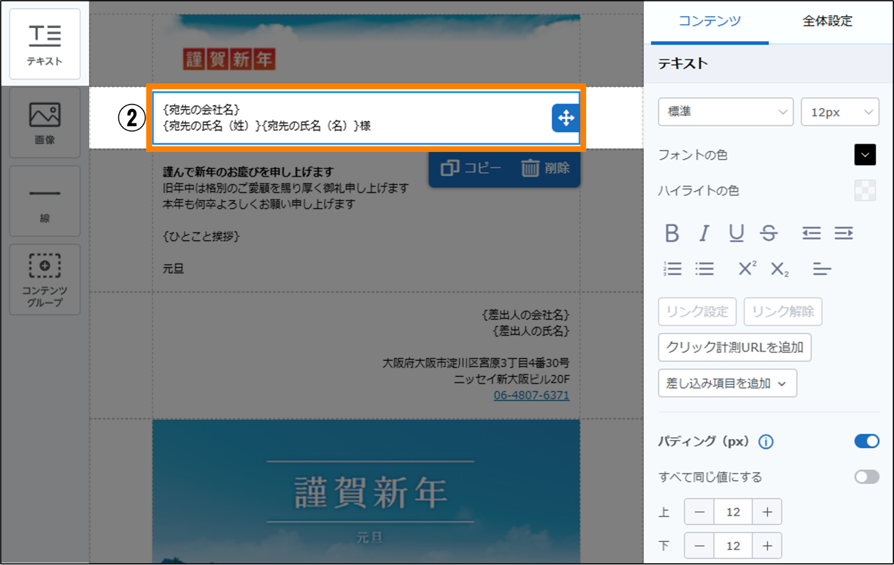
Task: Toggle the パディング (px) switch off
Action: pos(866,441)
